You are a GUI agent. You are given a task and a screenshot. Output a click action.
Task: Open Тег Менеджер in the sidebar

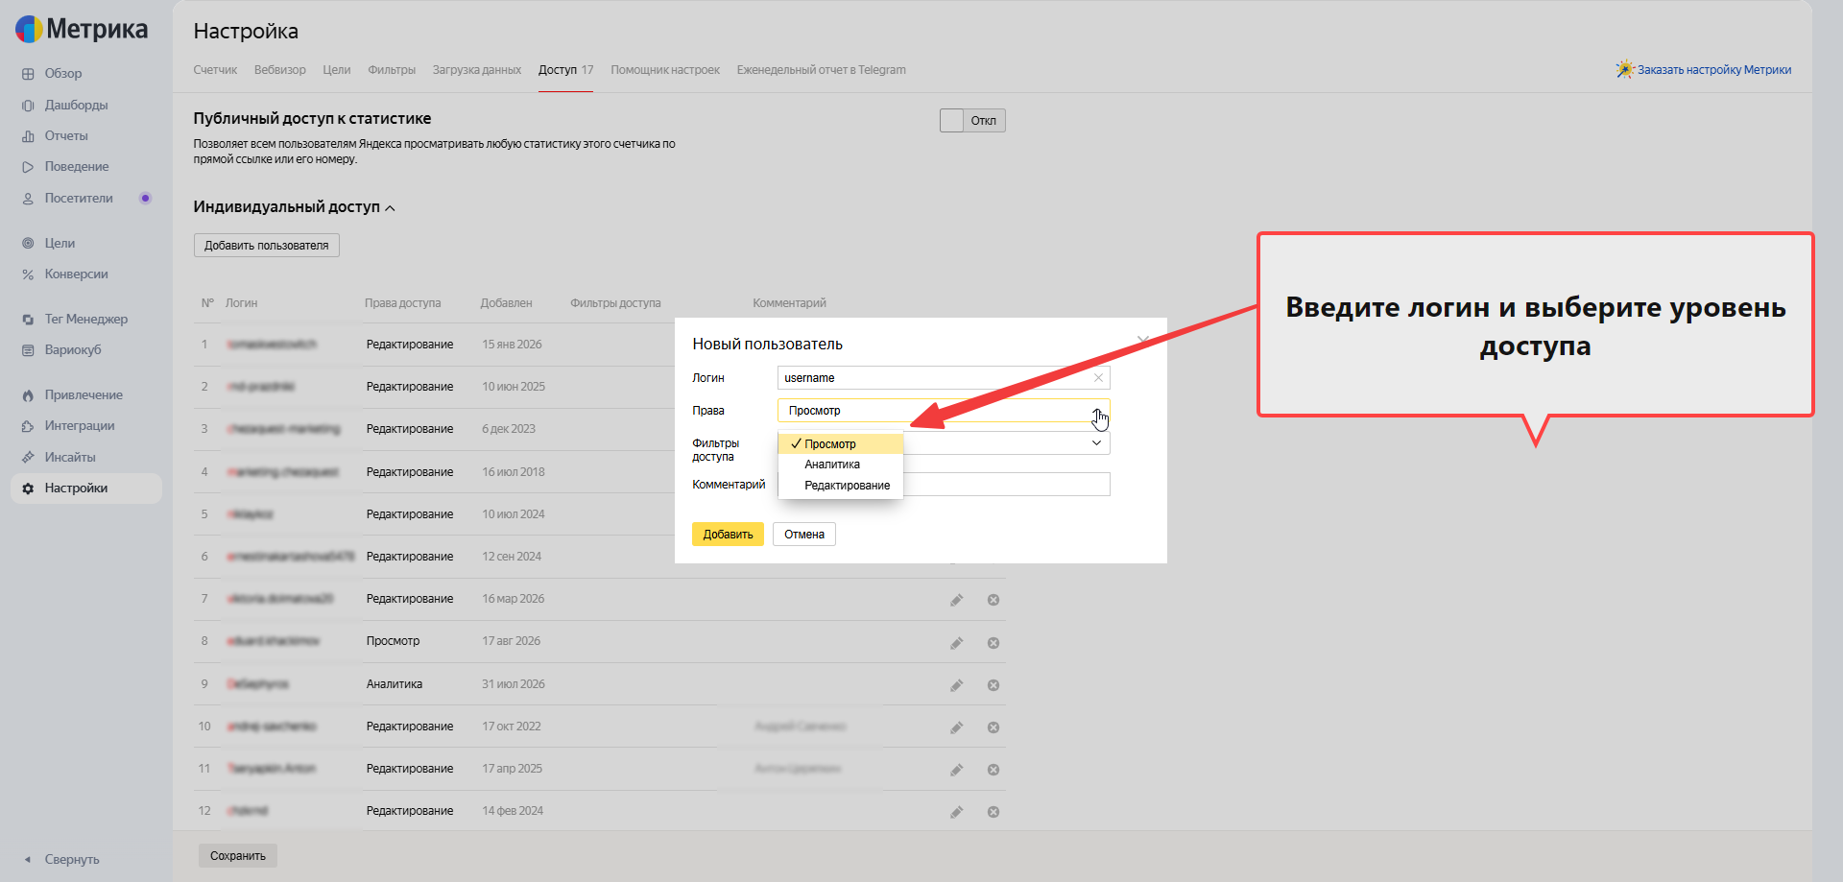tap(85, 320)
